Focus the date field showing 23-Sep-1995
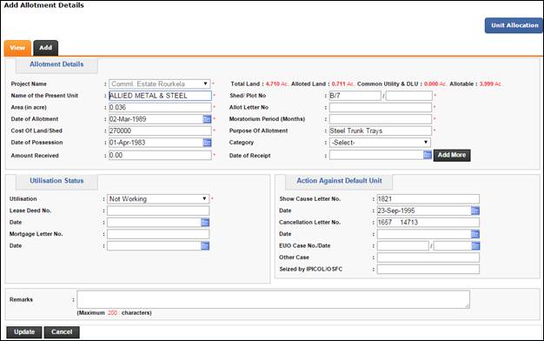Image resolution: width=544 pixels, height=341 pixels. tap(424, 211)
